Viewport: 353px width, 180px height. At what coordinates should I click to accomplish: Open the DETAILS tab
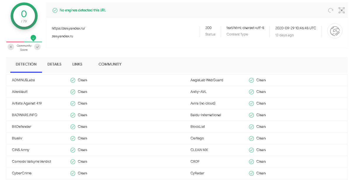click(x=54, y=64)
